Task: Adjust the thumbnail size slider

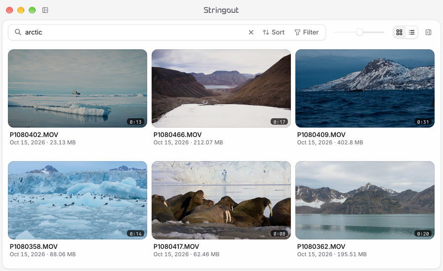Action: [359, 32]
